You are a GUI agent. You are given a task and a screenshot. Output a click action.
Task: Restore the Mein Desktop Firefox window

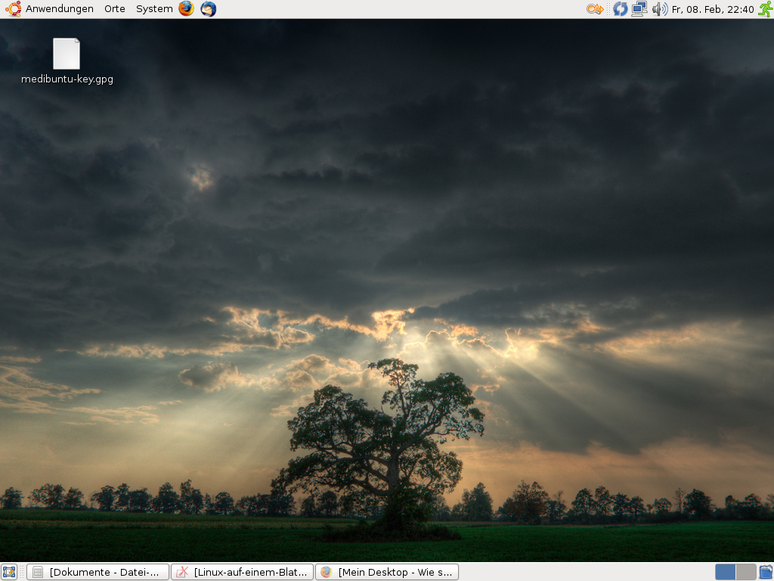(x=386, y=572)
